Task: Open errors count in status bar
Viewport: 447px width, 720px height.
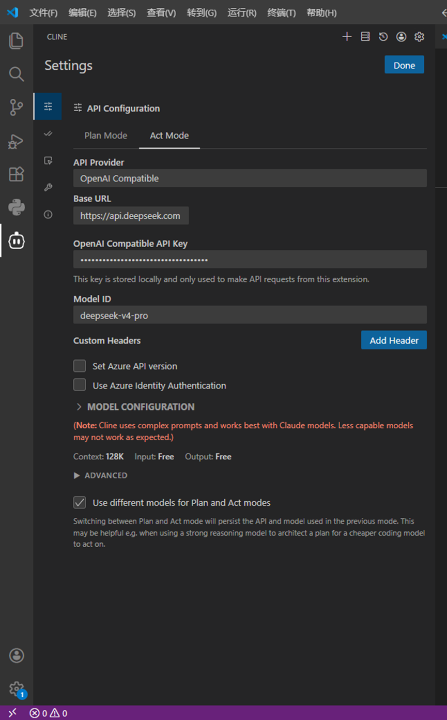Action: 39,713
